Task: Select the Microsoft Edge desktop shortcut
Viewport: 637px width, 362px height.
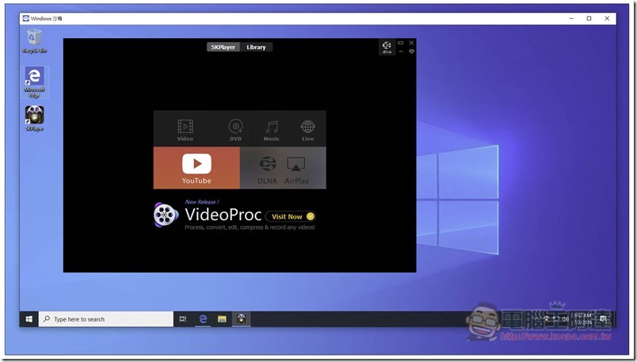Action: tap(35, 82)
